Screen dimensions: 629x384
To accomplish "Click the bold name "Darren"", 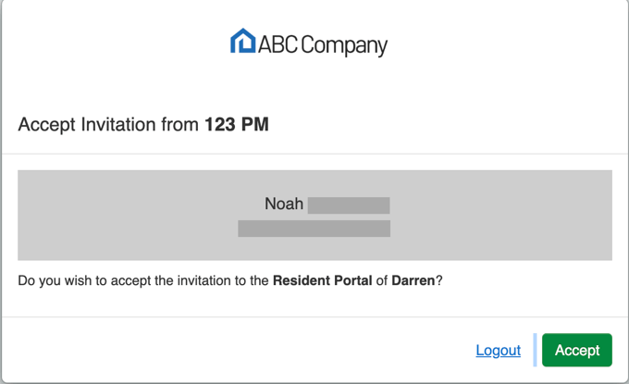I will (413, 280).
